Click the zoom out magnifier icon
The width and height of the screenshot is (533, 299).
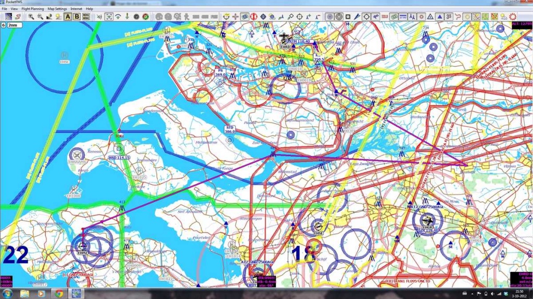[40, 17]
